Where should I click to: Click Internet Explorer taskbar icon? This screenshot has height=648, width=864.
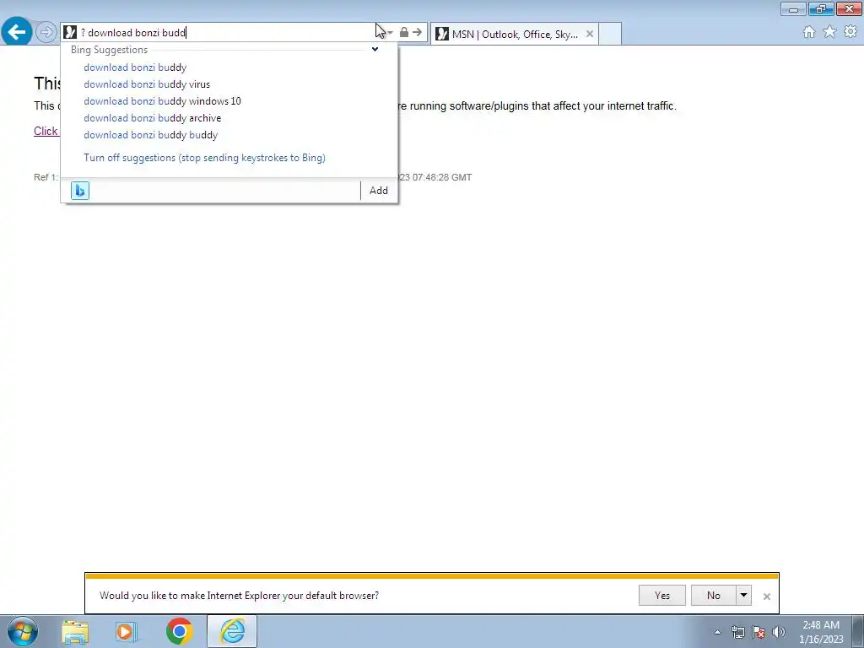[232, 631]
